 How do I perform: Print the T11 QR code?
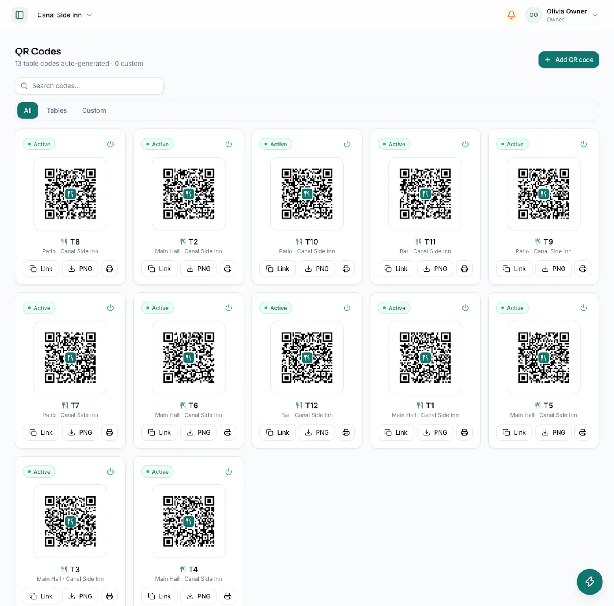tap(464, 269)
